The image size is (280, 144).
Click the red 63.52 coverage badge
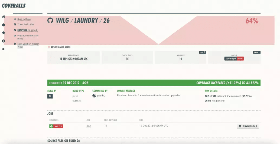58,126
